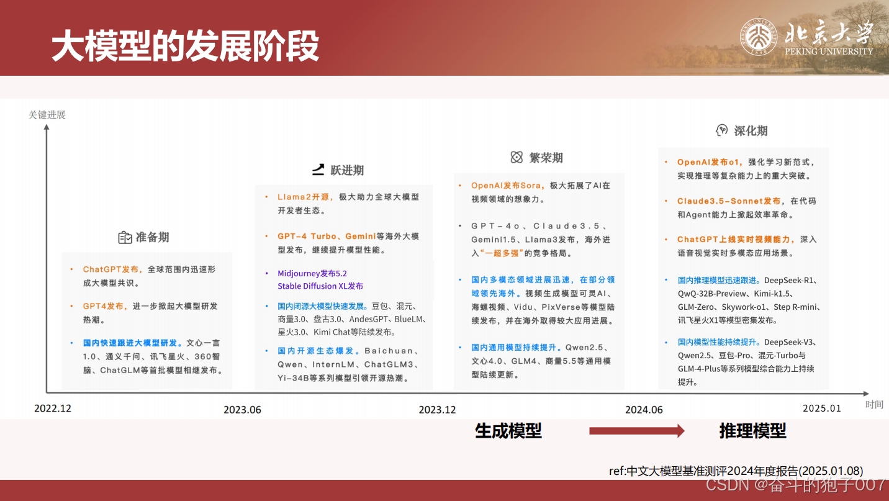Click the 时间 axis label
Viewport: 889px width, 501px height.
click(874, 404)
